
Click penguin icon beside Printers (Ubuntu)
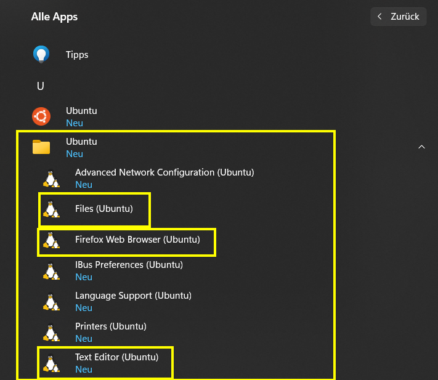(x=51, y=332)
